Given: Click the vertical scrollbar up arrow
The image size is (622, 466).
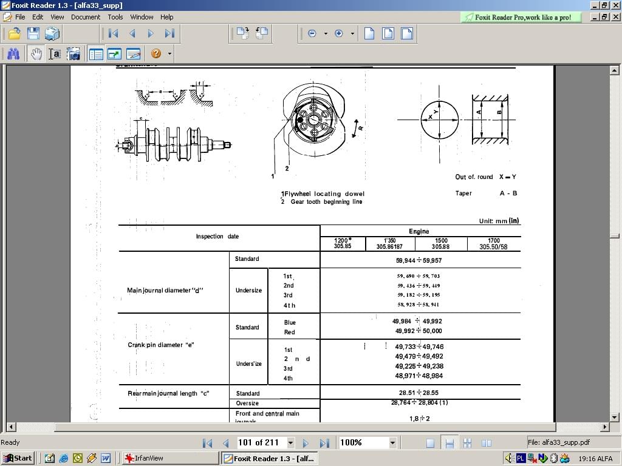Looking at the screenshot, I should coord(615,70).
